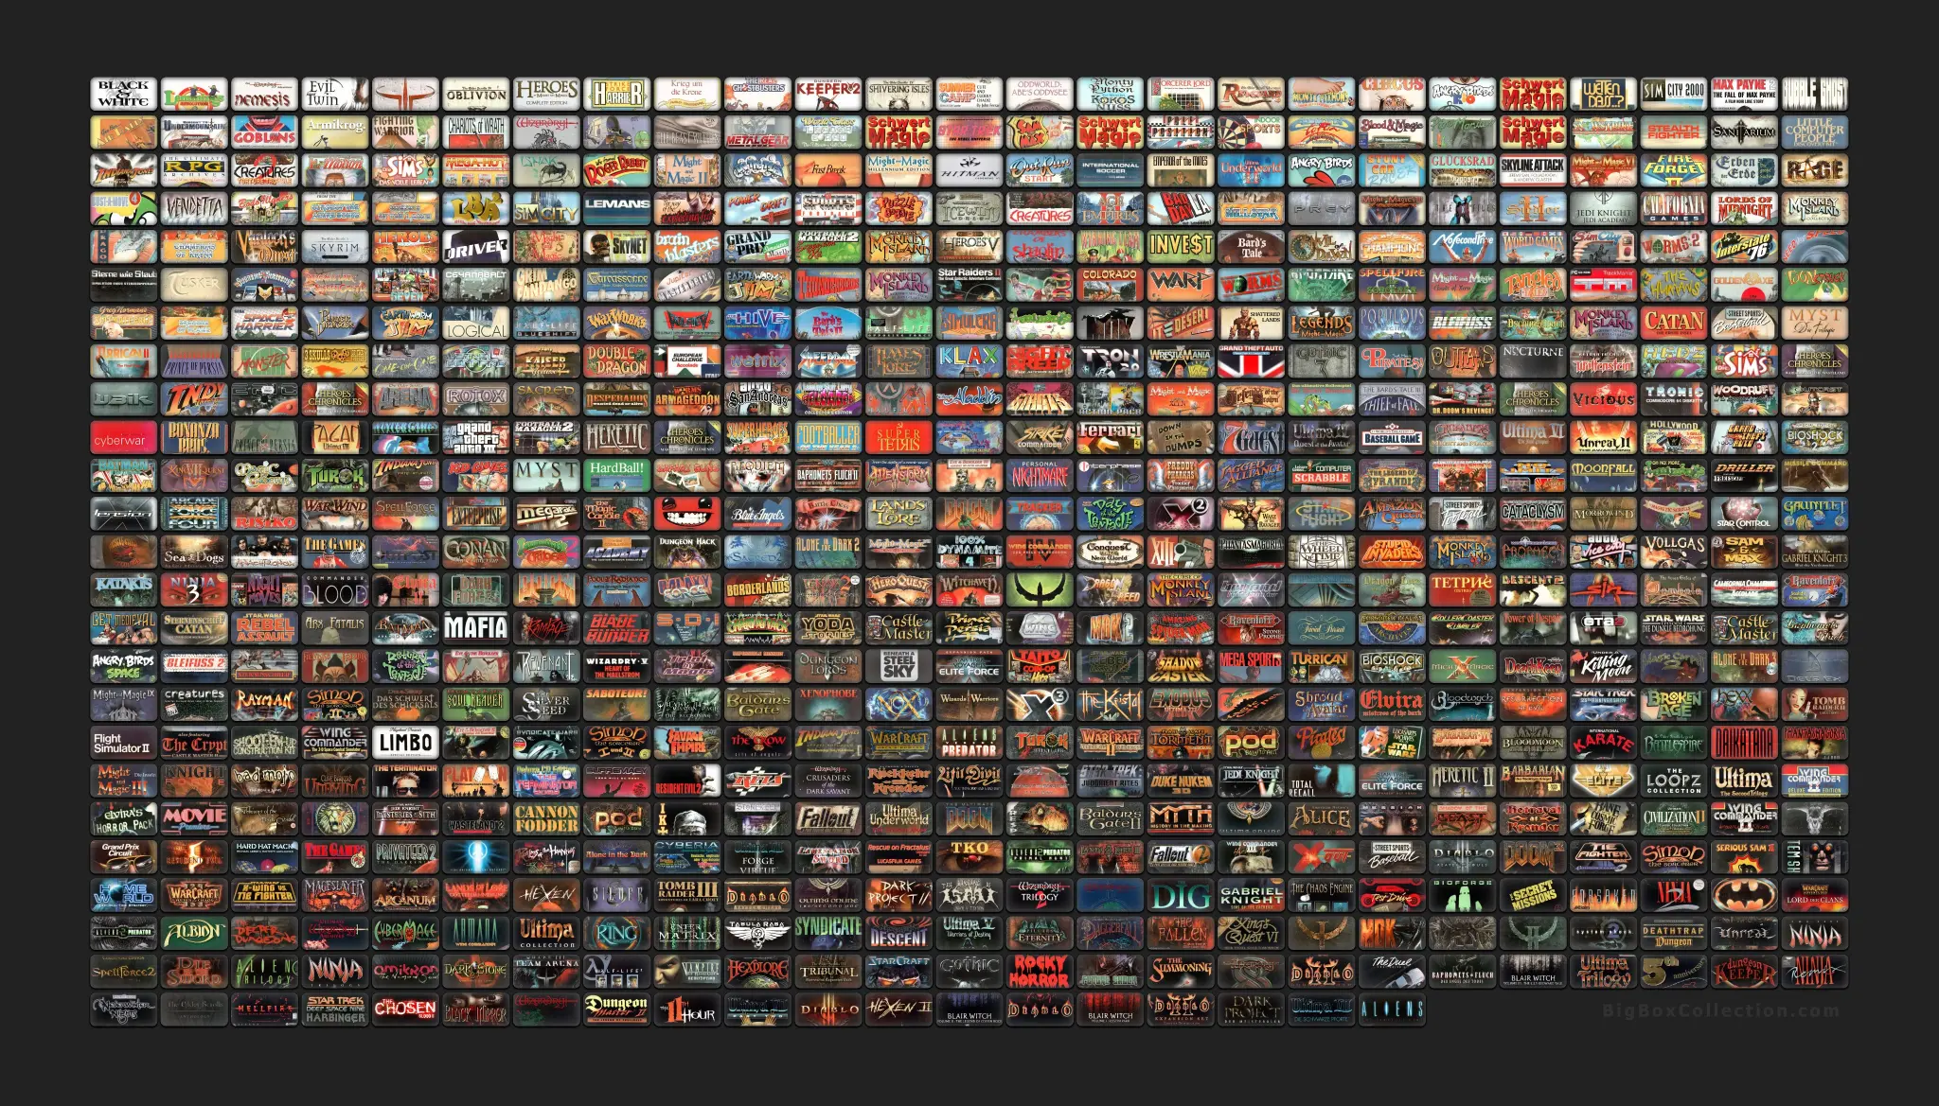Open the HardBall! game box
Image resolution: width=1939 pixels, height=1106 pixels.
(x=617, y=475)
